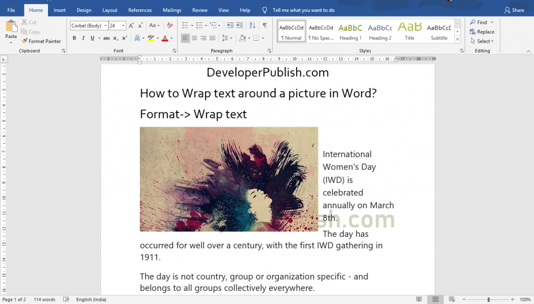Open word count from the status bar
The height and width of the screenshot is (304, 534).
click(44, 299)
